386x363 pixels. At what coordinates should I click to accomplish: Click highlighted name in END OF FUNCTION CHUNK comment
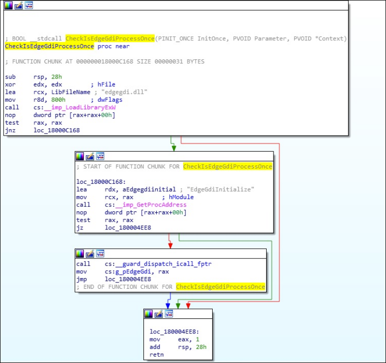point(221,287)
